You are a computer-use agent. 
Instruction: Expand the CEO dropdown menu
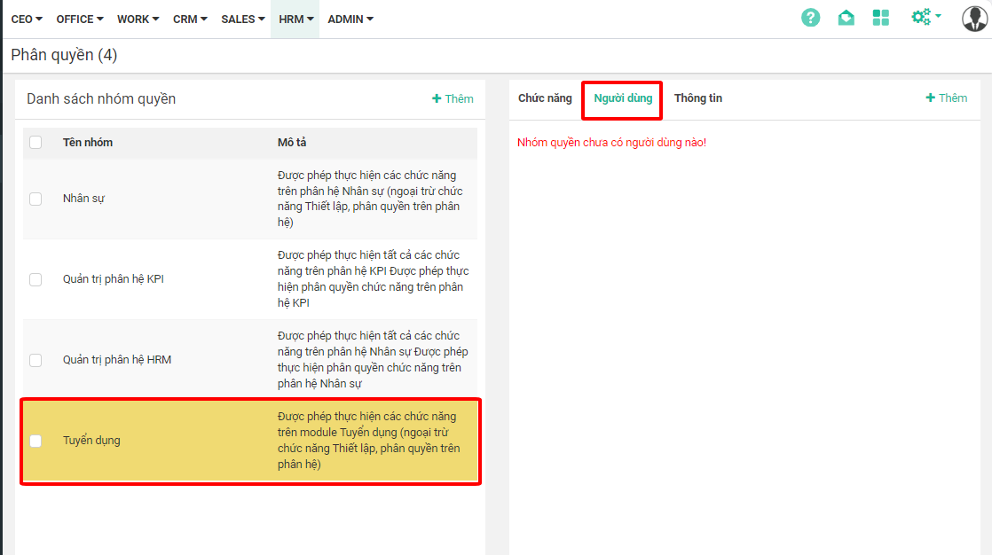click(x=27, y=19)
